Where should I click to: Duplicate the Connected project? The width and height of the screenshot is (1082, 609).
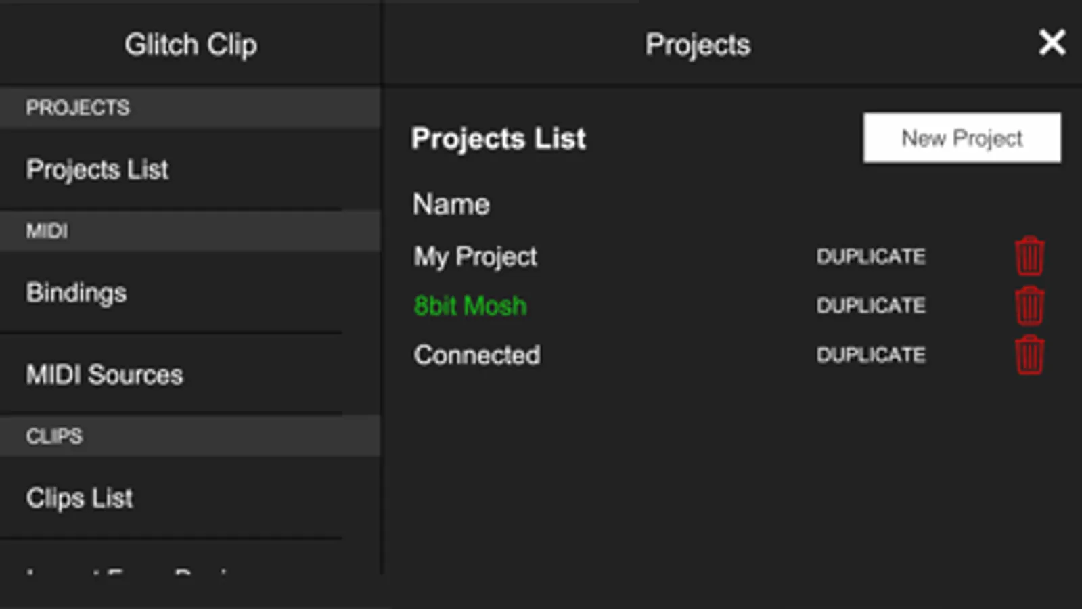(871, 355)
